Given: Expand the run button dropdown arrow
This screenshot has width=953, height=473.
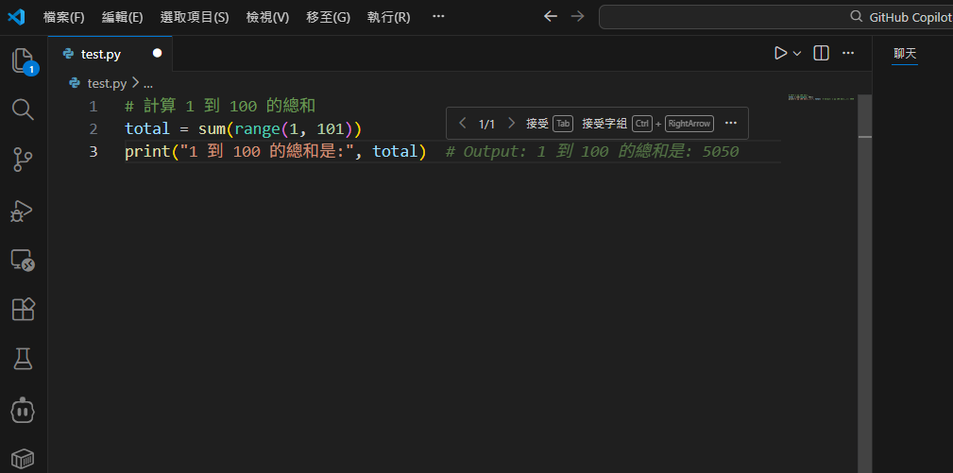Looking at the screenshot, I should 797,54.
